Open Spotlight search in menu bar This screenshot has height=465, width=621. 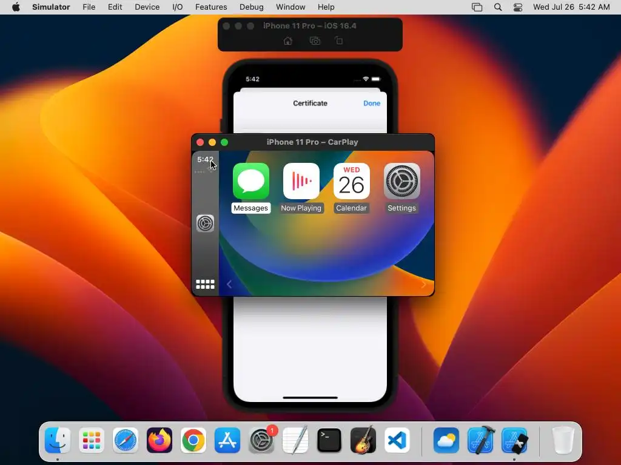point(498,7)
